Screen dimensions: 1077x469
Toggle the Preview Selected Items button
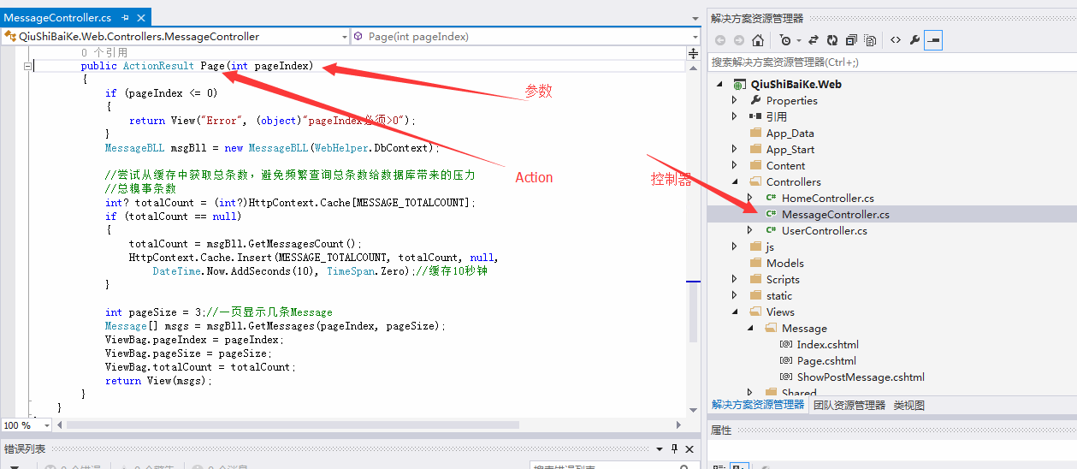coord(933,40)
